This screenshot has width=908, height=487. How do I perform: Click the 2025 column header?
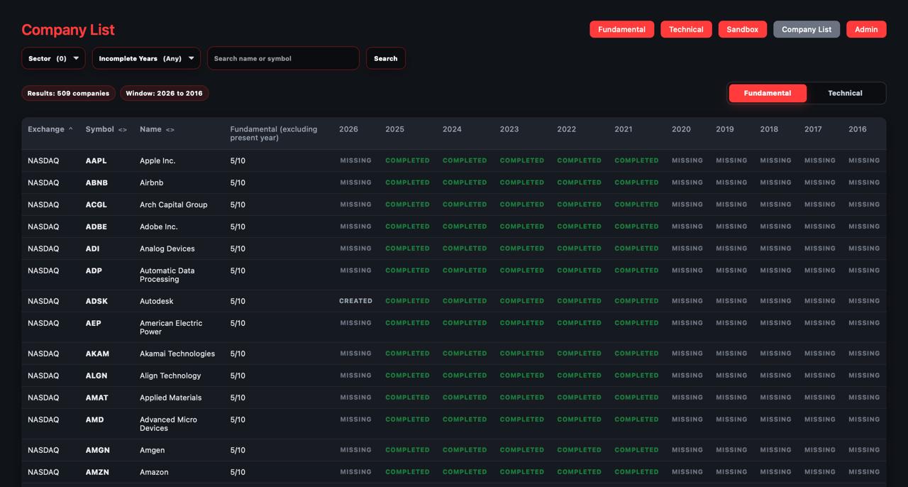(394, 129)
